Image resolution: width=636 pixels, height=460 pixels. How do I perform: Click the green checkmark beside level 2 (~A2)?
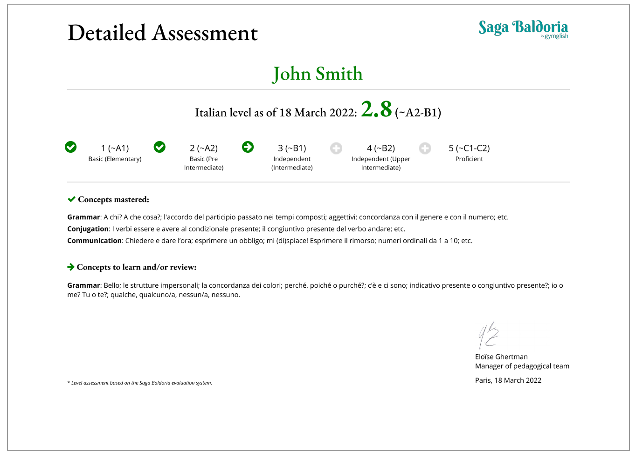[159, 147]
